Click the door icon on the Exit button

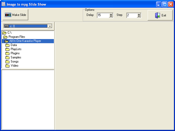click(157, 15)
